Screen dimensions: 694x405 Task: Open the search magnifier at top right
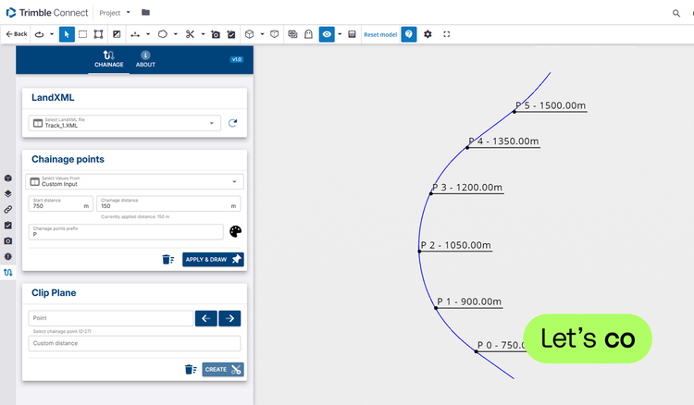[x=676, y=13]
